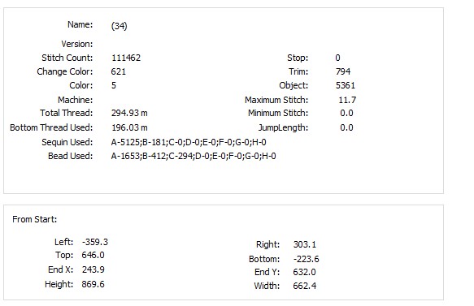Click the Trim value 794
The image size is (474, 306).
[343, 71]
